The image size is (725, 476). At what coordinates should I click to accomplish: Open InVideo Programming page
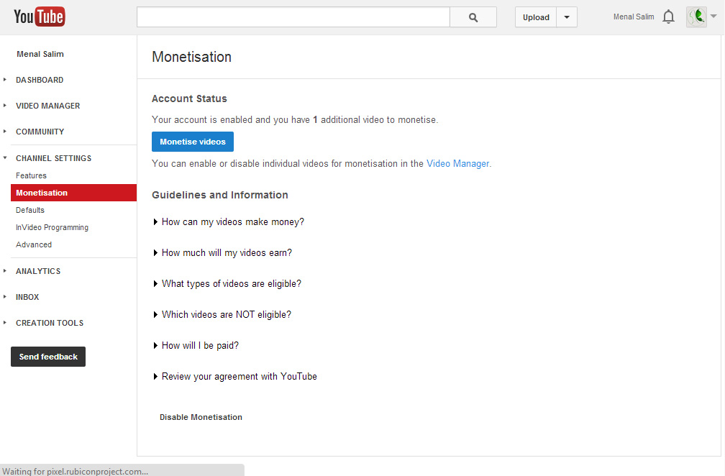click(52, 227)
